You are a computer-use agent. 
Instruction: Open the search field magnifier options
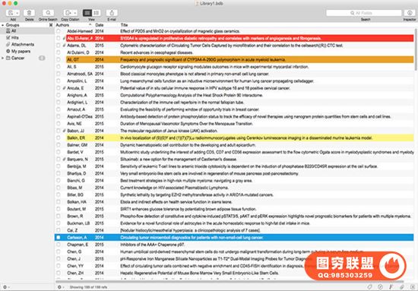click(352, 13)
